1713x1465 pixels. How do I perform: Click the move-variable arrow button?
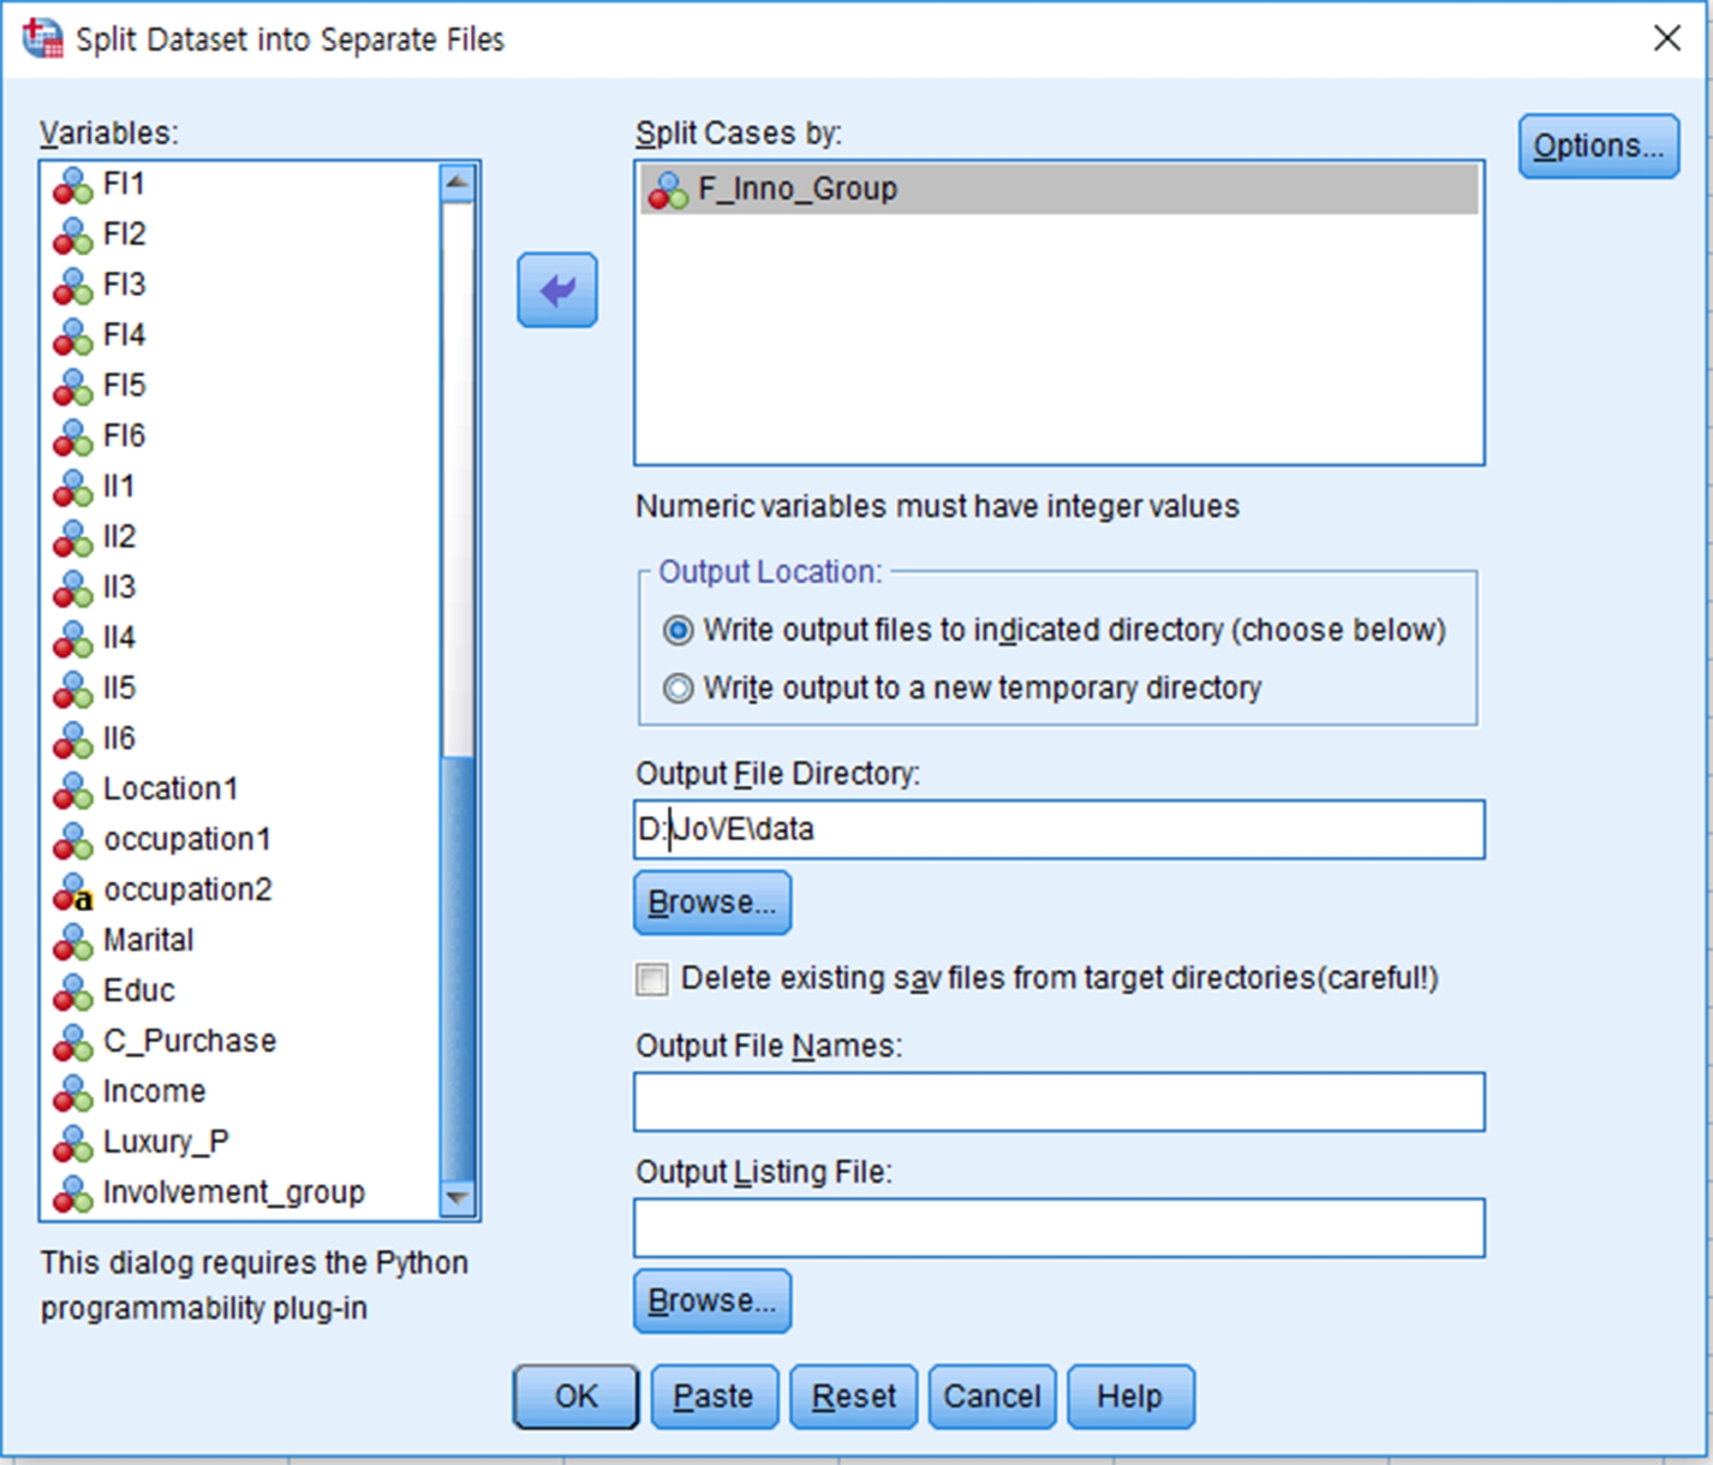point(557,290)
